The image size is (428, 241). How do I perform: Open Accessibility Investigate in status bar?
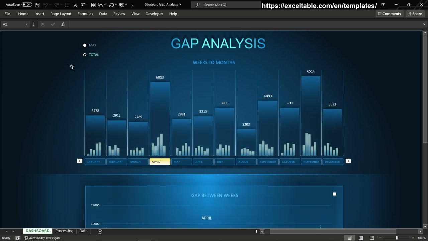42,238
